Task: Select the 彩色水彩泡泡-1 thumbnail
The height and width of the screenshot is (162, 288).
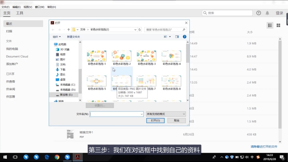Action: pos(97,58)
